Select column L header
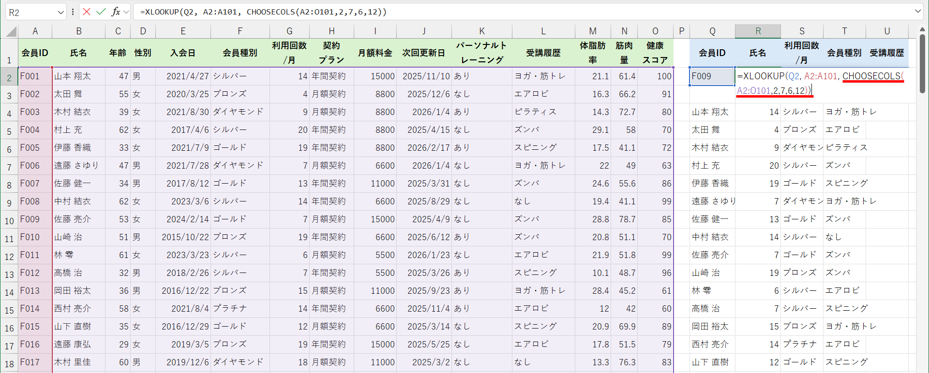The width and height of the screenshot is (929, 373). coord(543,31)
